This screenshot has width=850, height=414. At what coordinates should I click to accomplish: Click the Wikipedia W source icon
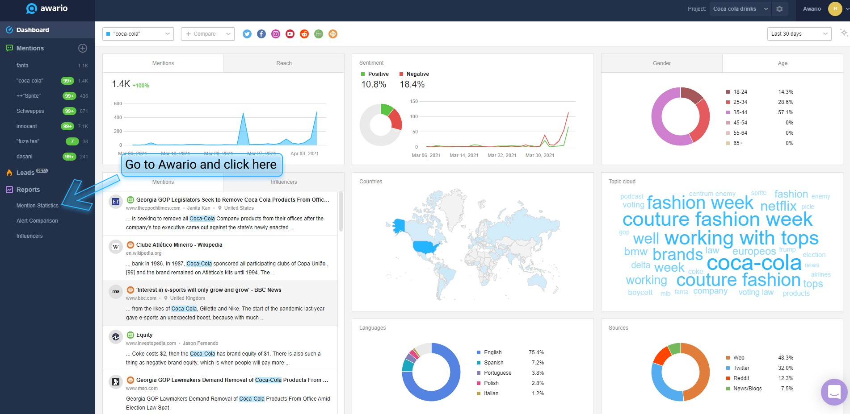tap(116, 247)
